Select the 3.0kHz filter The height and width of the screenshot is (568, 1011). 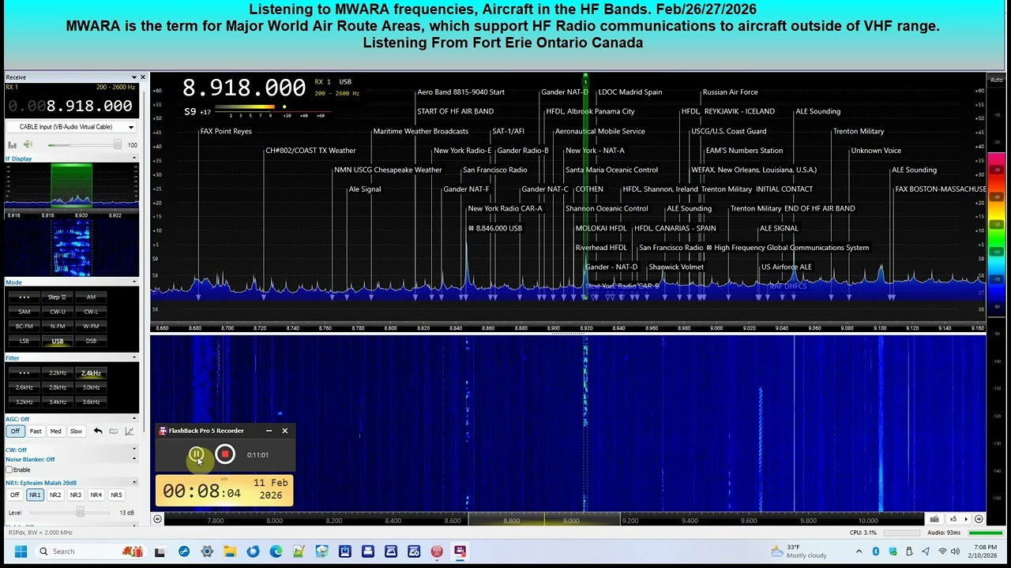(x=91, y=387)
